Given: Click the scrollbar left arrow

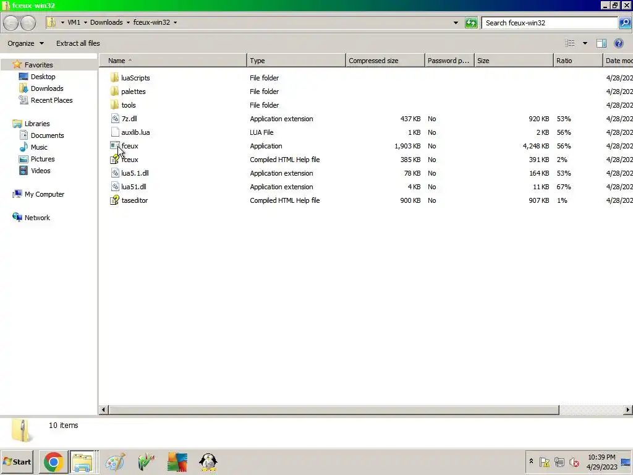Looking at the screenshot, I should point(103,409).
